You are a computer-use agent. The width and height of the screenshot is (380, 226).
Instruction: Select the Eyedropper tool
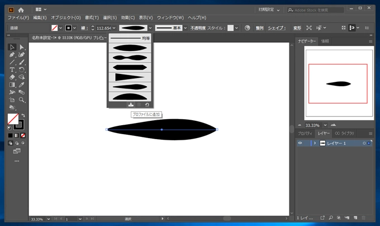(x=22, y=85)
